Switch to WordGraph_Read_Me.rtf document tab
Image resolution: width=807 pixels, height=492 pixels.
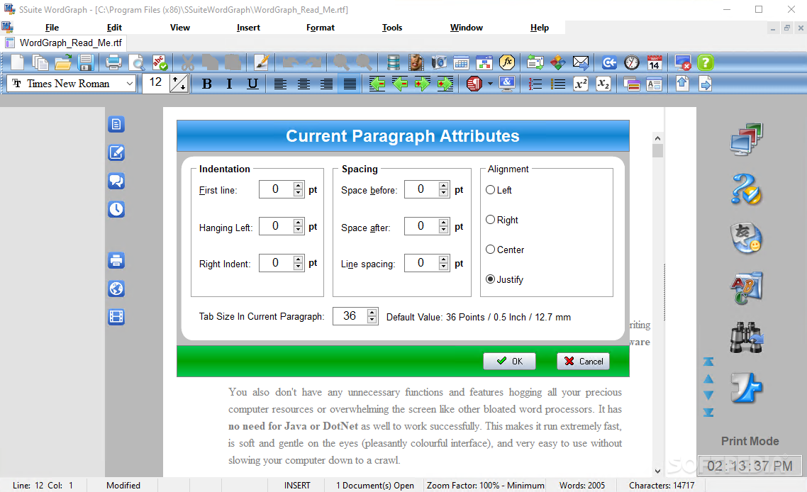click(65, 43)
